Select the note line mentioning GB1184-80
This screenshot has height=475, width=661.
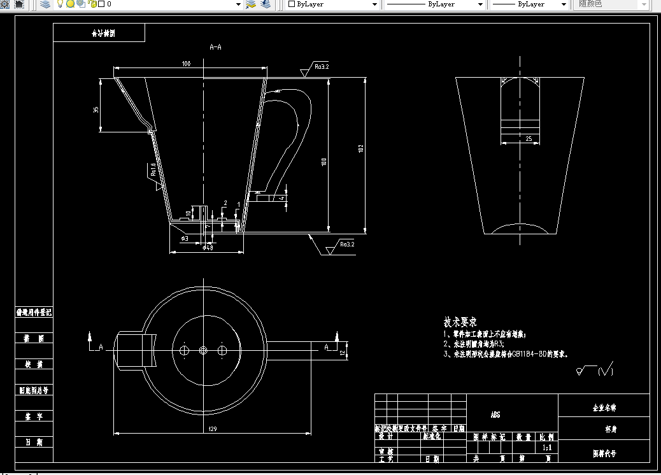pyautogui.click(x=506, y=354)
